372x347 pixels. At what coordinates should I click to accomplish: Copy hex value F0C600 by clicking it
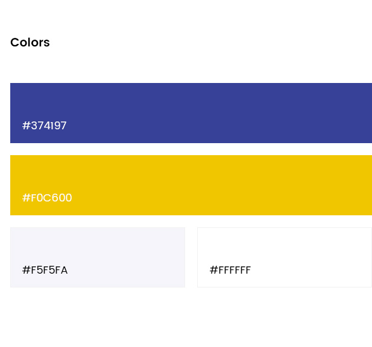click(47, 198)
